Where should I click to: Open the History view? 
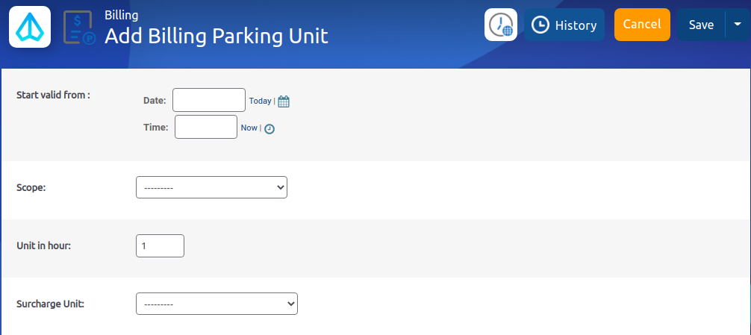(x=564, y=25)
